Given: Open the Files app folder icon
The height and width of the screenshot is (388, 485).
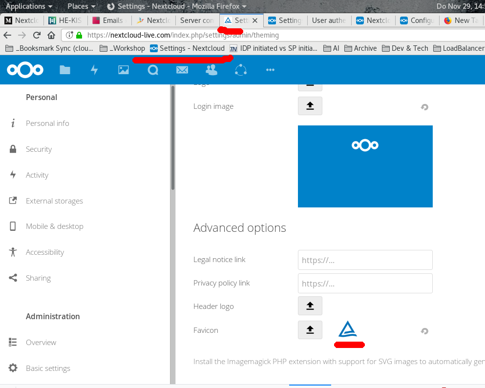Looking at the screenshot, I should click(x=64, y=70).
